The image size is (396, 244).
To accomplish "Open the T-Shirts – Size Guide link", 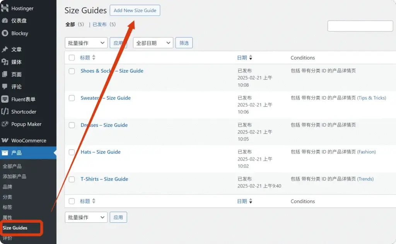I will click(x=104, y=179).
